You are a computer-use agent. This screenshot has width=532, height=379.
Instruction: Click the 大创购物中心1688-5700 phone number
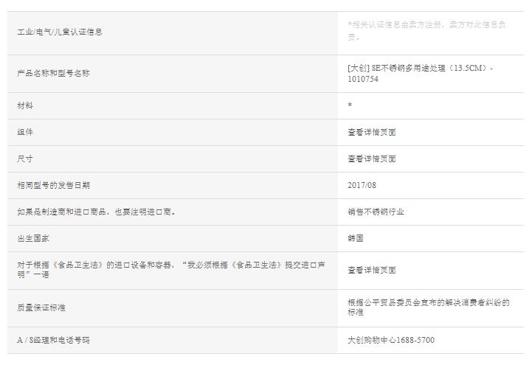click(391, 340)
